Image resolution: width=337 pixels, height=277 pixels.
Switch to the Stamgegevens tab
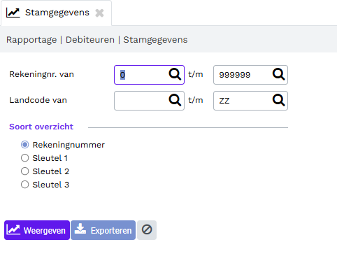pos(57,13)
